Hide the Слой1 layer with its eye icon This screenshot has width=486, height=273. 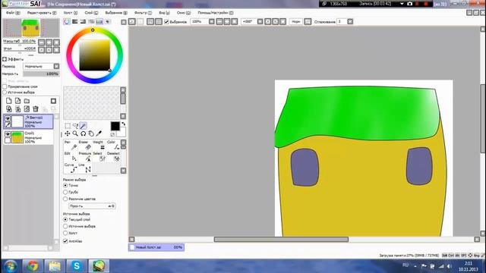point(8,134)
